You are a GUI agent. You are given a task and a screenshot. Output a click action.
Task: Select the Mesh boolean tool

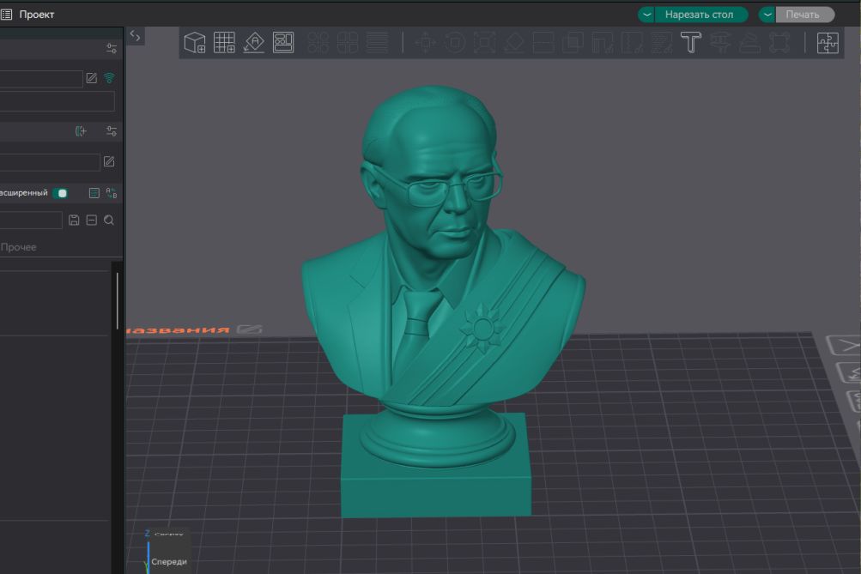tap(573, 42)
